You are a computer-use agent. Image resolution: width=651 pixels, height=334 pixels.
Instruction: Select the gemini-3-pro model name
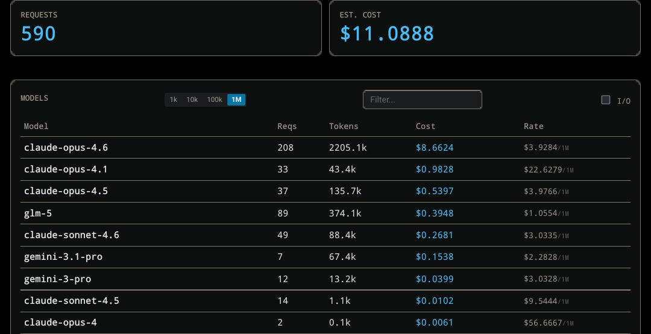pos(57,279)
